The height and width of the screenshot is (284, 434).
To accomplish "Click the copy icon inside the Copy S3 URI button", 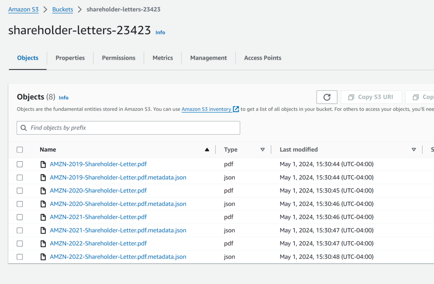I will pyautogui.click(x=352, y=97).
